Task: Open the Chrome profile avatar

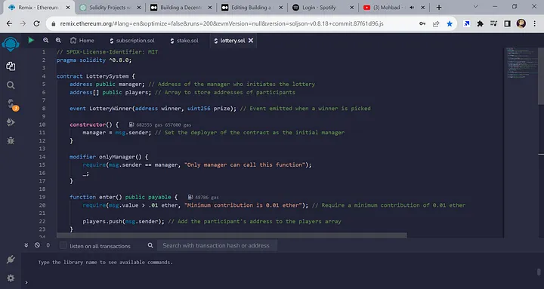Action: click(521, 23)
